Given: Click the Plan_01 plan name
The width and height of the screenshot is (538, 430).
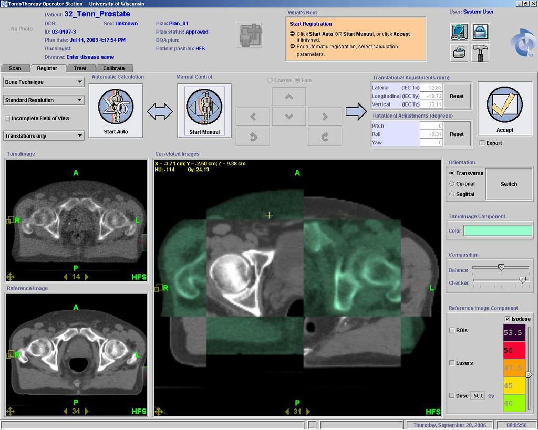Looking at the screenshot, I should (x=179, y=23).
